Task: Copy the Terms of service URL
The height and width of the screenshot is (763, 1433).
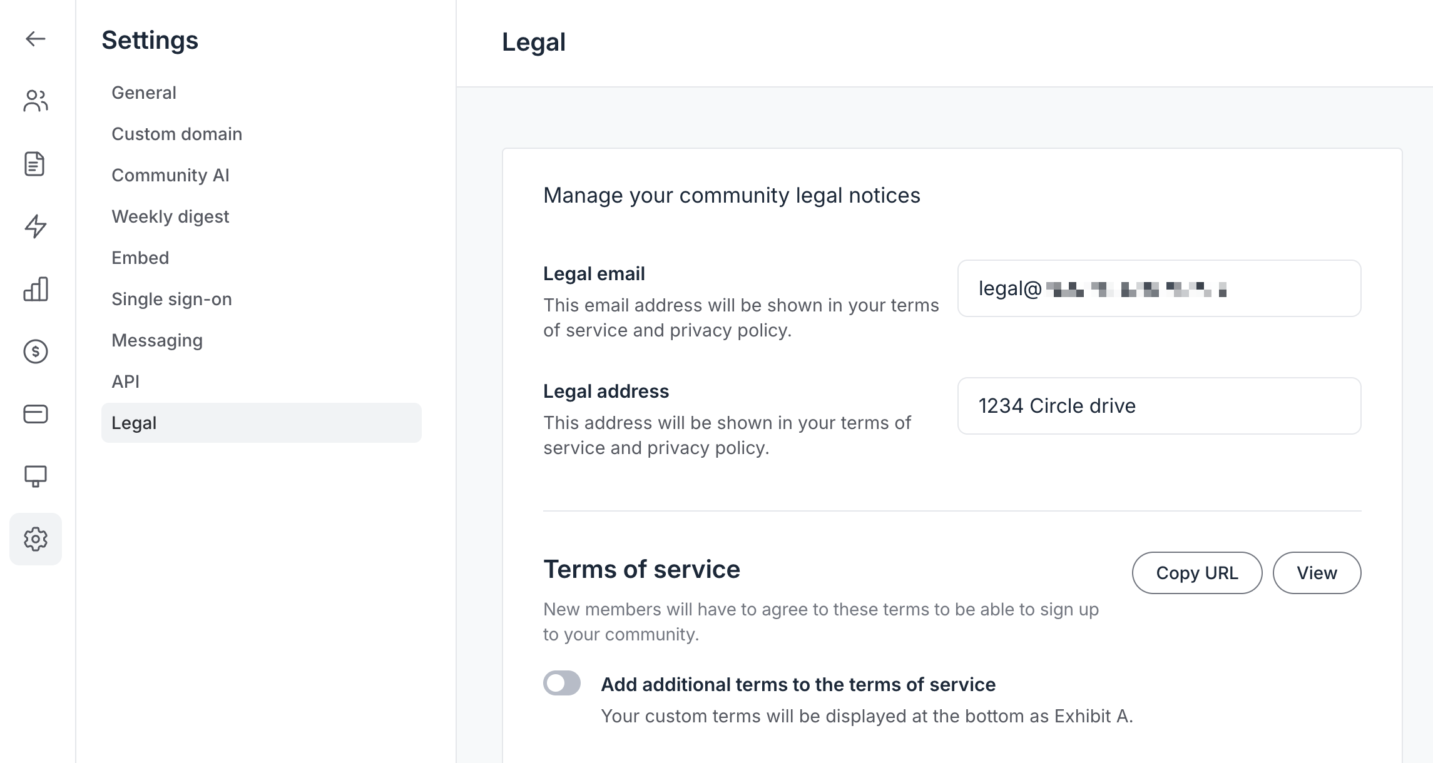Action: point(1196,572)
